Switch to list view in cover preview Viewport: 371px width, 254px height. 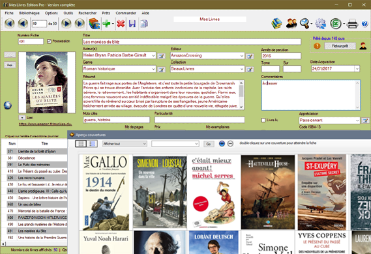click(x=93, y=143)
